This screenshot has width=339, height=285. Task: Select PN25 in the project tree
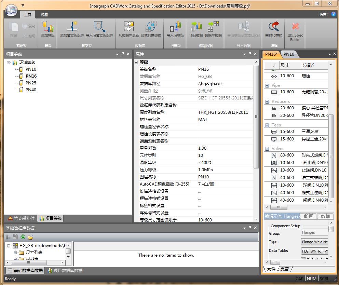tap(31, 83)
